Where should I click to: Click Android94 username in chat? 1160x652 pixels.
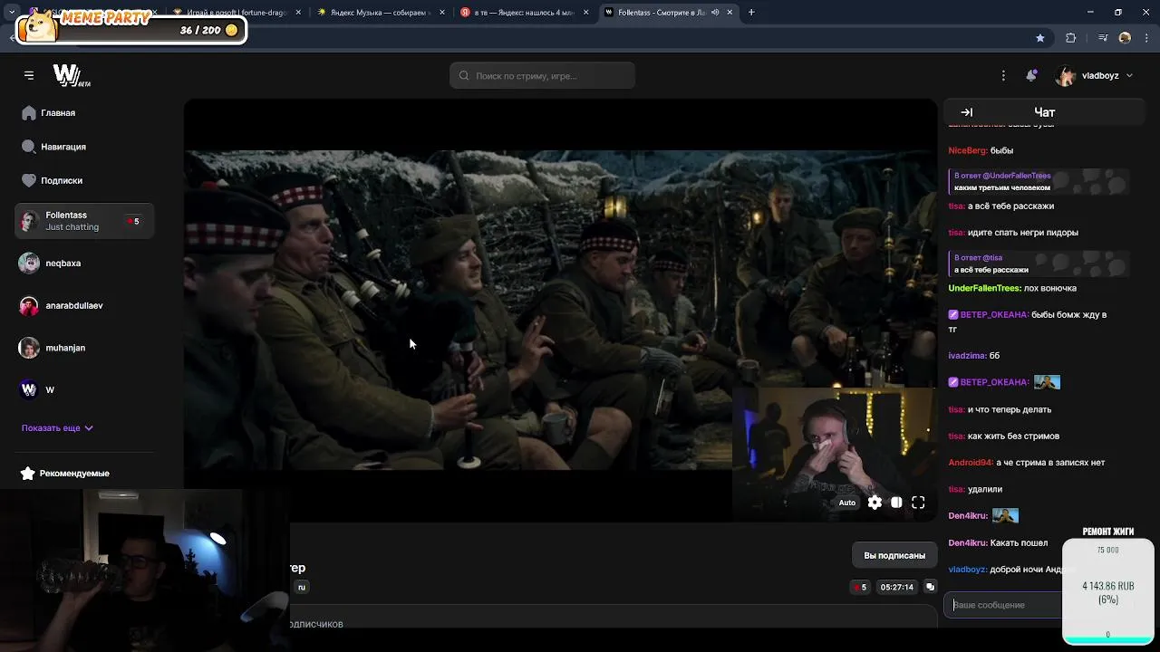coord(971,463)
